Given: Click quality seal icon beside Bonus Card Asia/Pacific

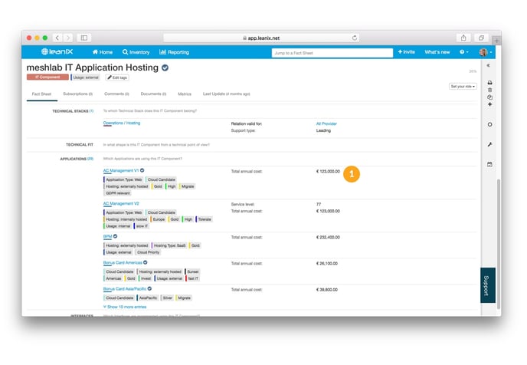Looking at the screenshot, I should click(149, 288).
